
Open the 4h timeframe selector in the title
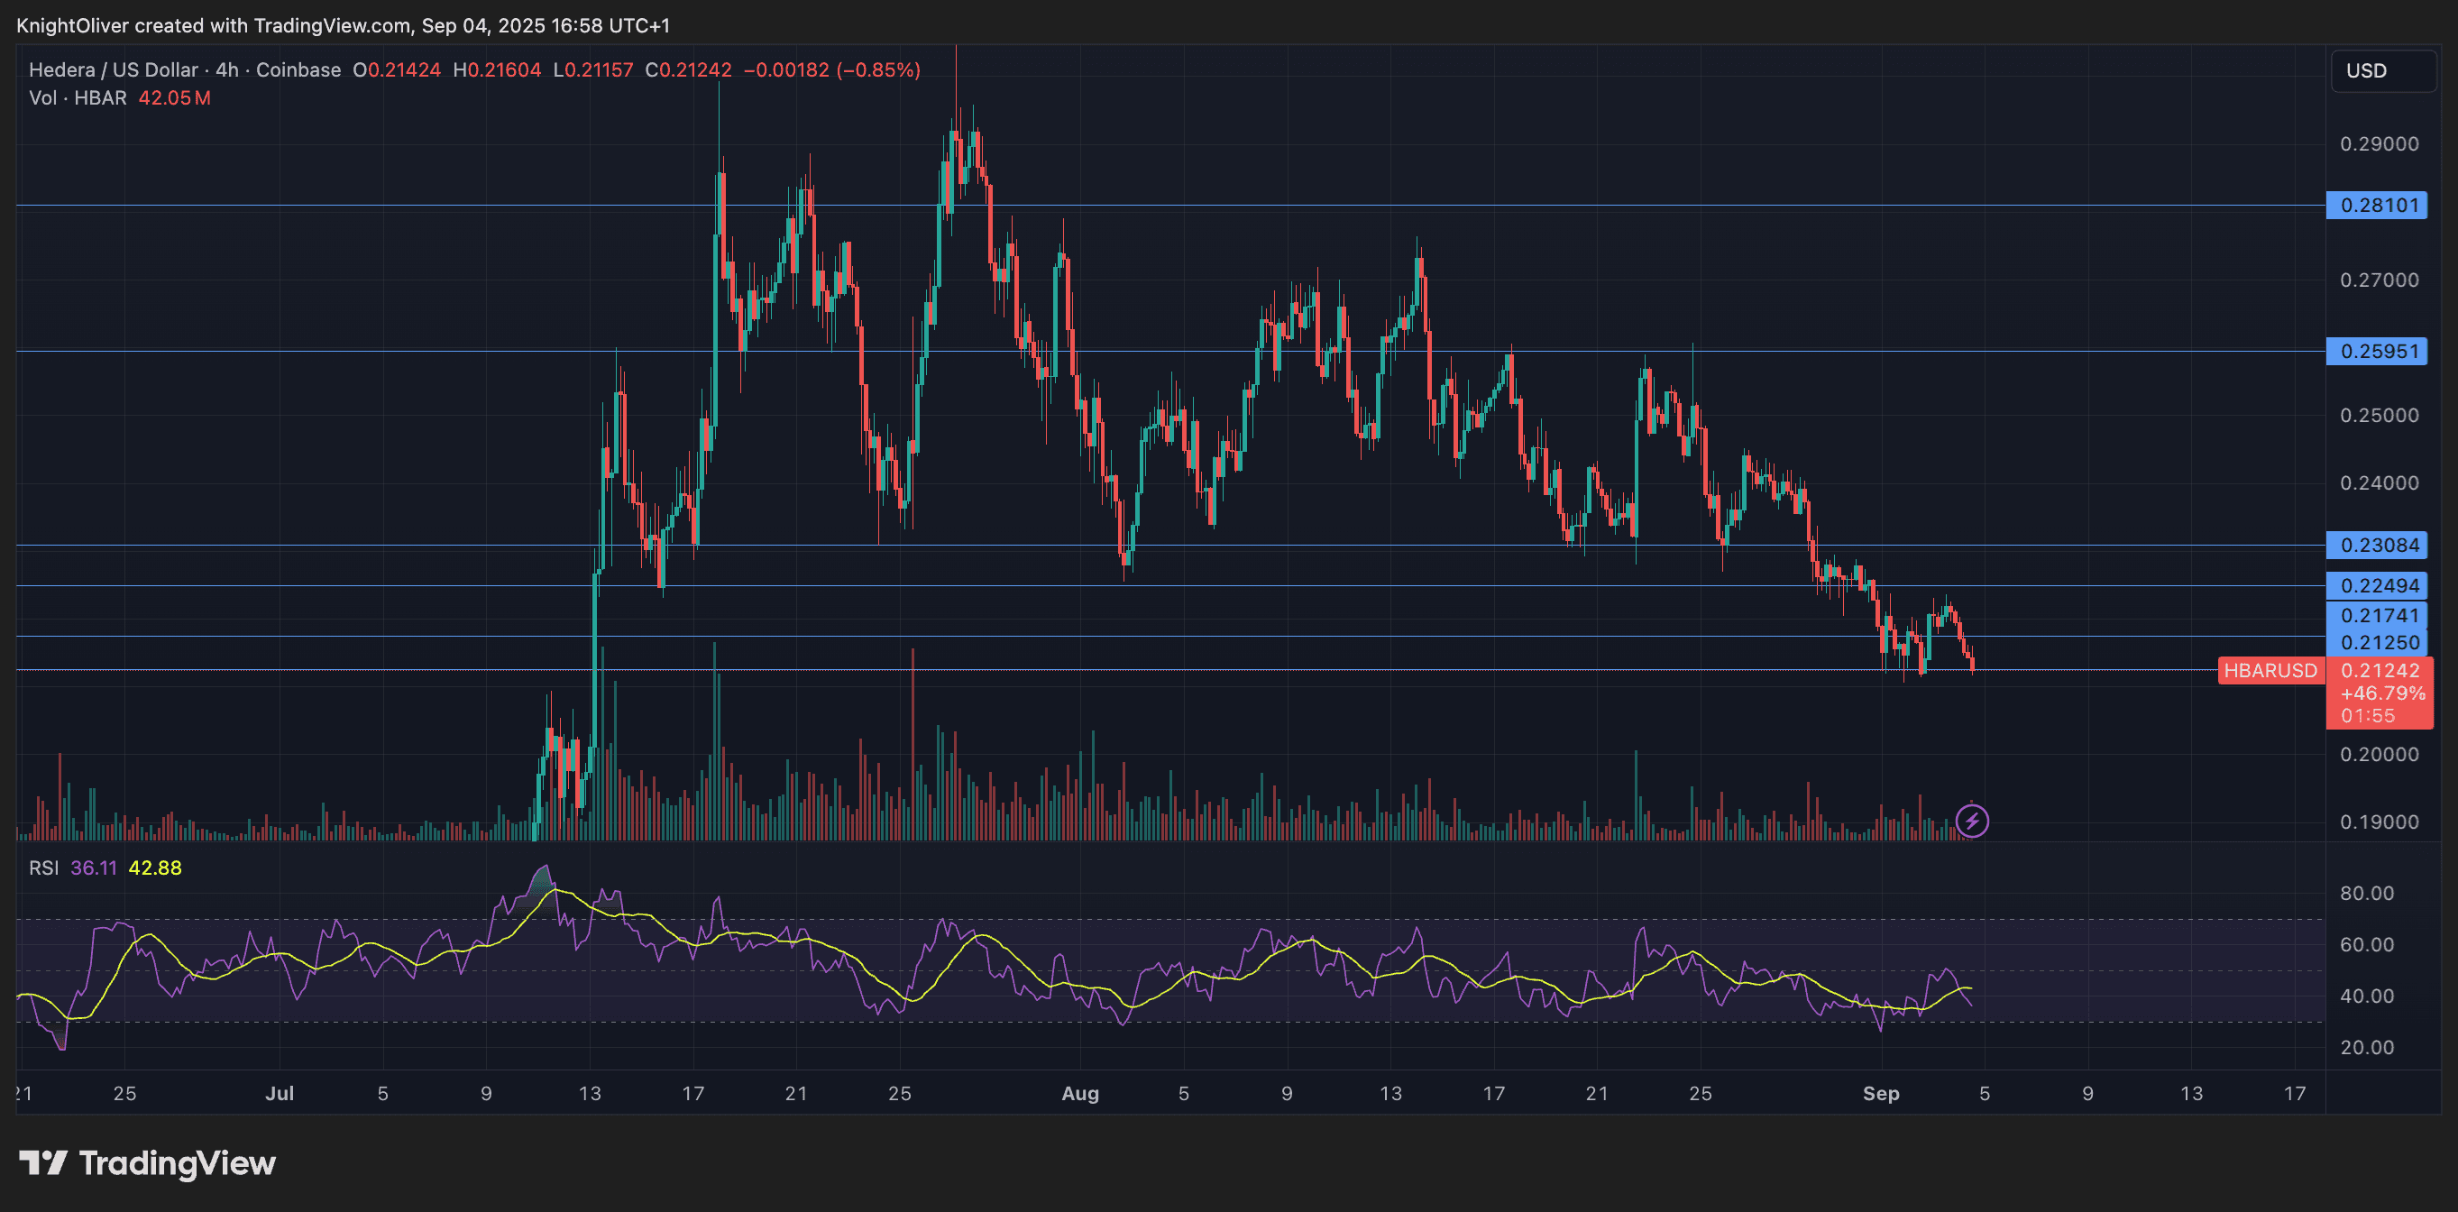click(x=229, y=69)
